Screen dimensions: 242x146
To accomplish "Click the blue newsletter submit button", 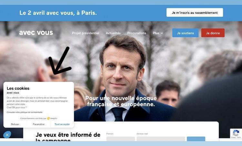I will coord(196,139).
